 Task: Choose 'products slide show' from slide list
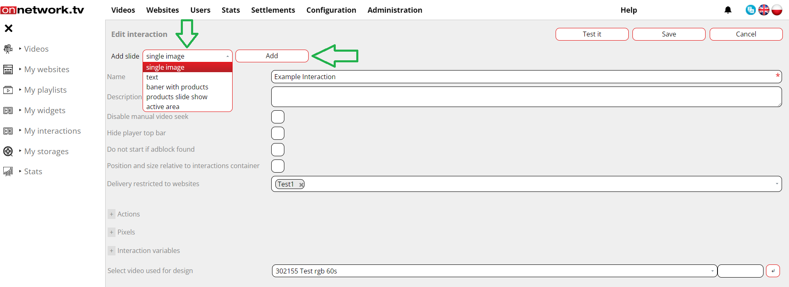point(177,97)
